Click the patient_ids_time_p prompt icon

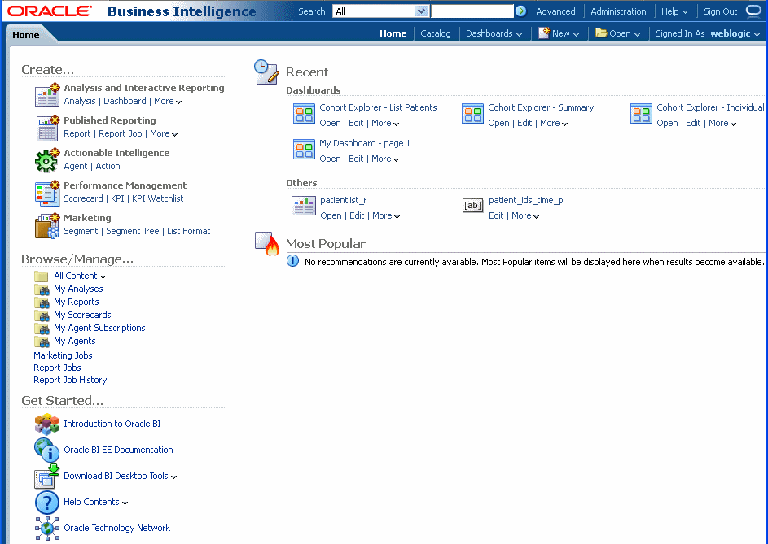[x=472, y=206]
